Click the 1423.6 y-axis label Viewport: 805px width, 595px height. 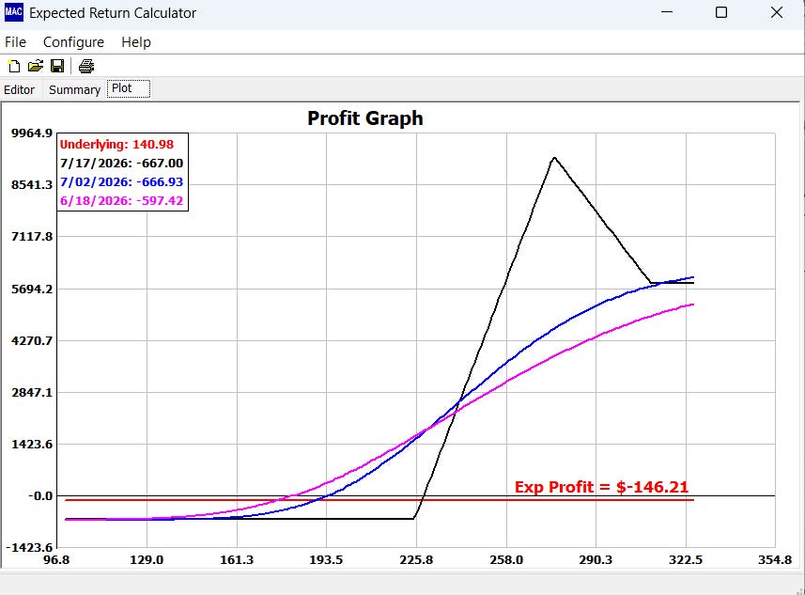pyautogui.click(x=32, y=445)
